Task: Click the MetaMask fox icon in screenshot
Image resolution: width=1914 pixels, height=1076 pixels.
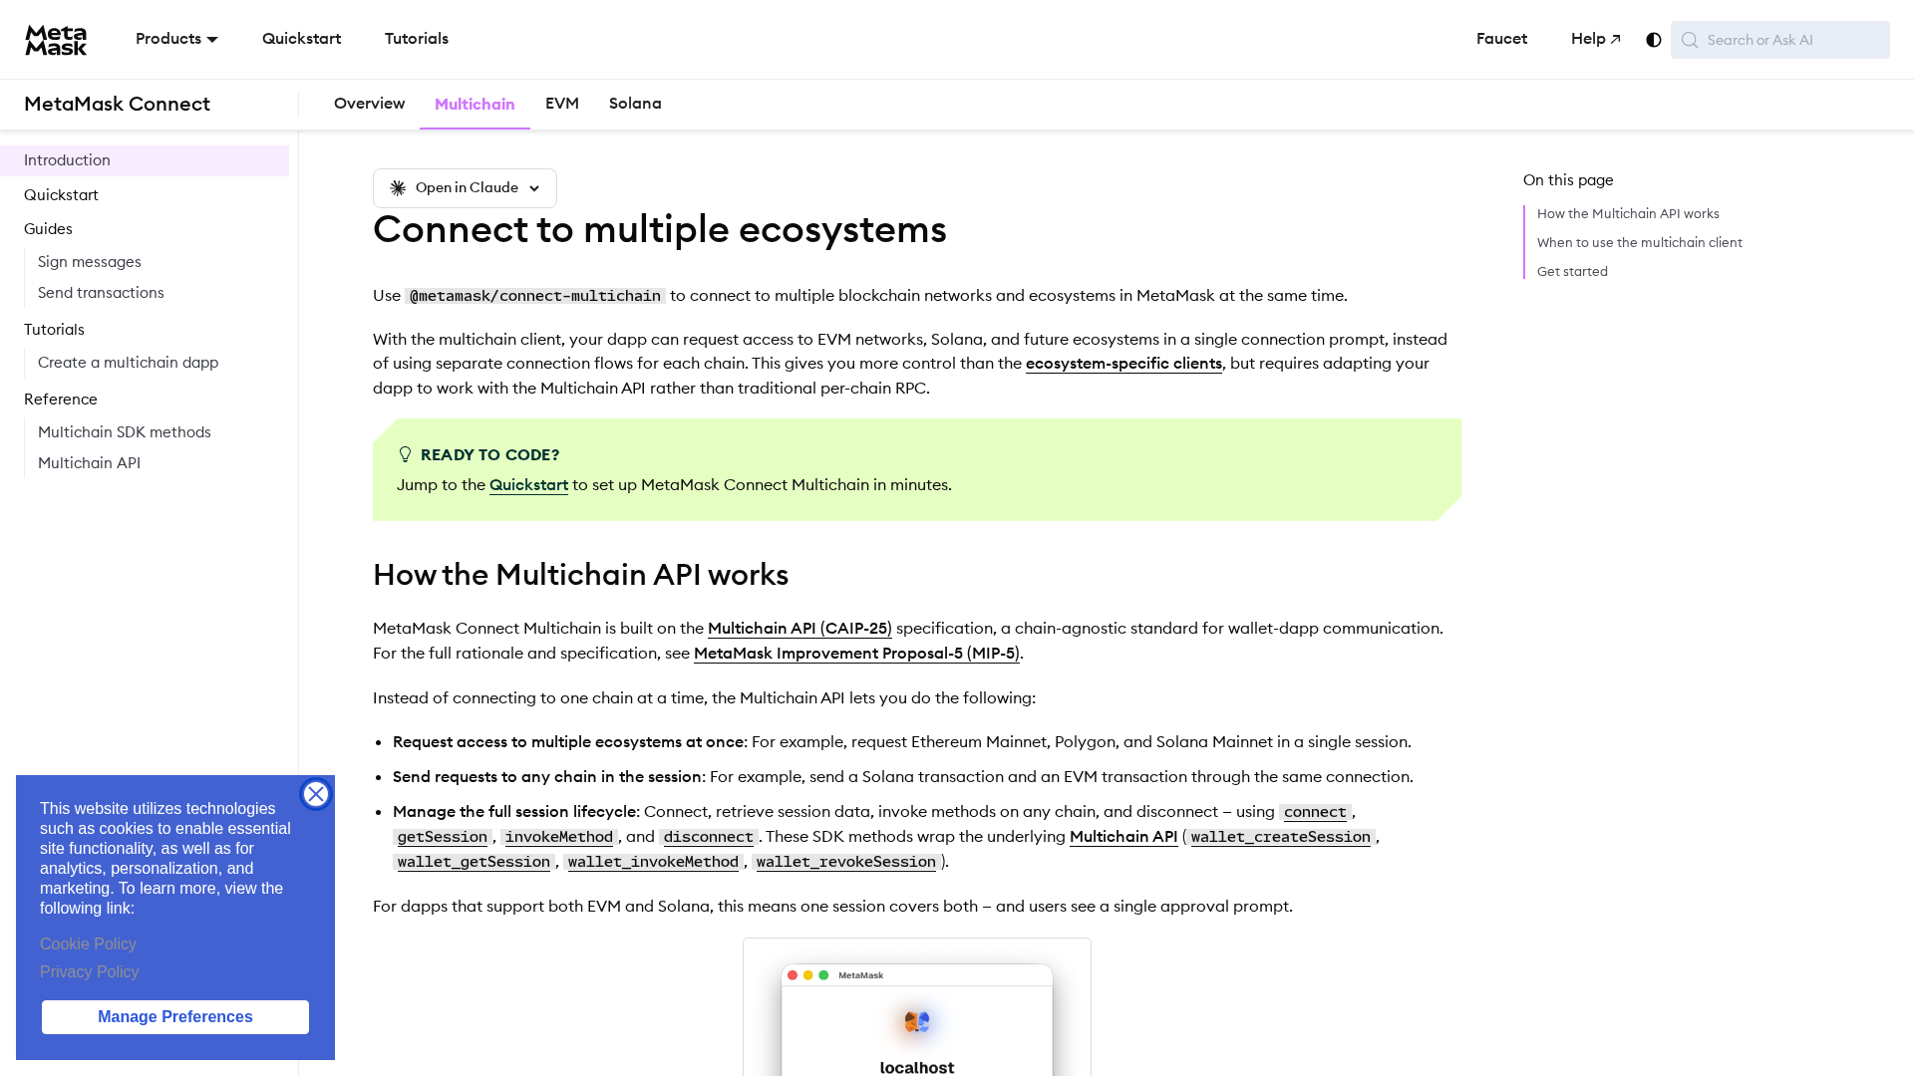Action: click(917, 1021)
